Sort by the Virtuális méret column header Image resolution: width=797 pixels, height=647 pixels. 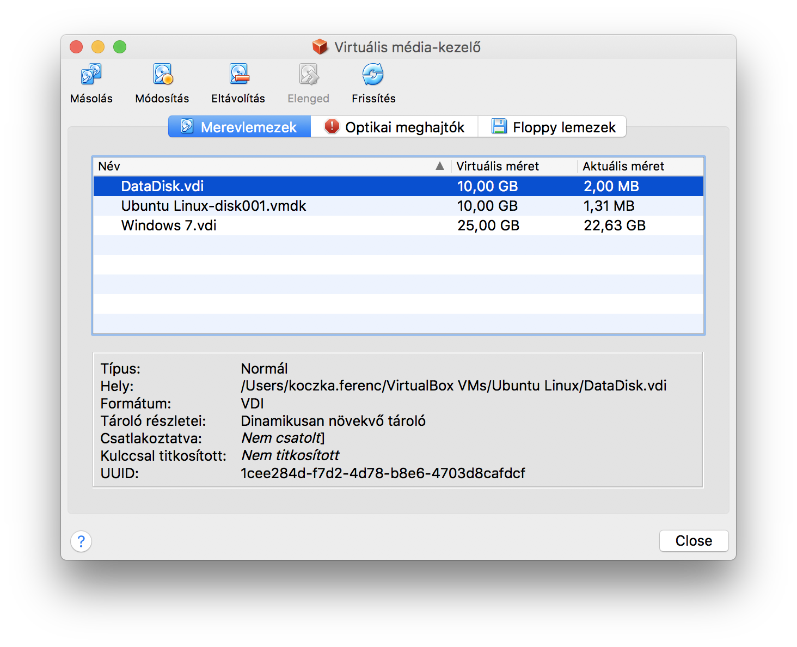(x=514, y=166)
